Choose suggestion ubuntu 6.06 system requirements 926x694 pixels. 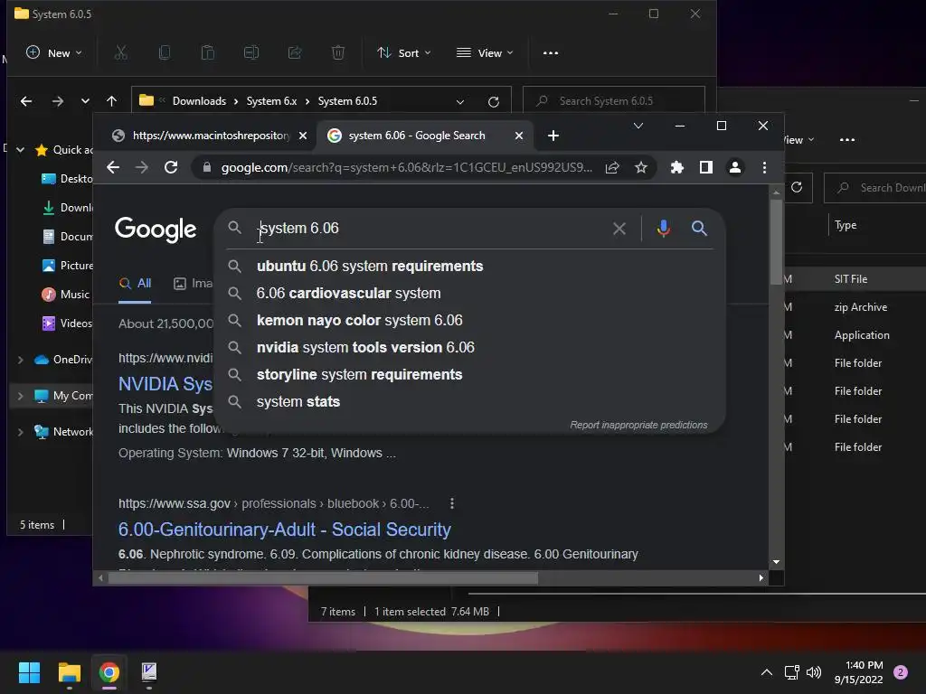(x=370, y=267)
